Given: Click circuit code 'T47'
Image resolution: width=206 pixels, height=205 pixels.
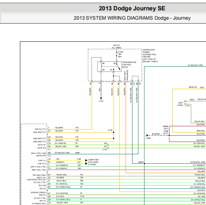Looking at the screenshot, I should click(x=82, y=203).
